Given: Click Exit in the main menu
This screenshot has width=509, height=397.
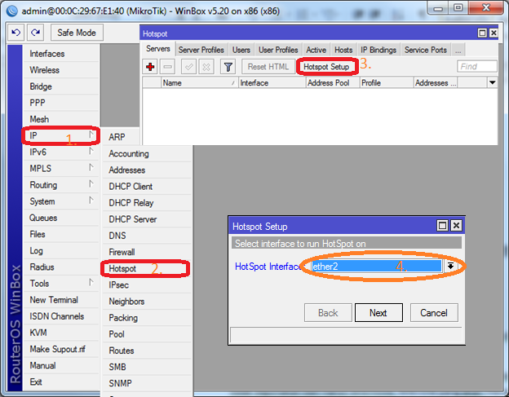Looking at the screenshot, I should coord(61,382).
